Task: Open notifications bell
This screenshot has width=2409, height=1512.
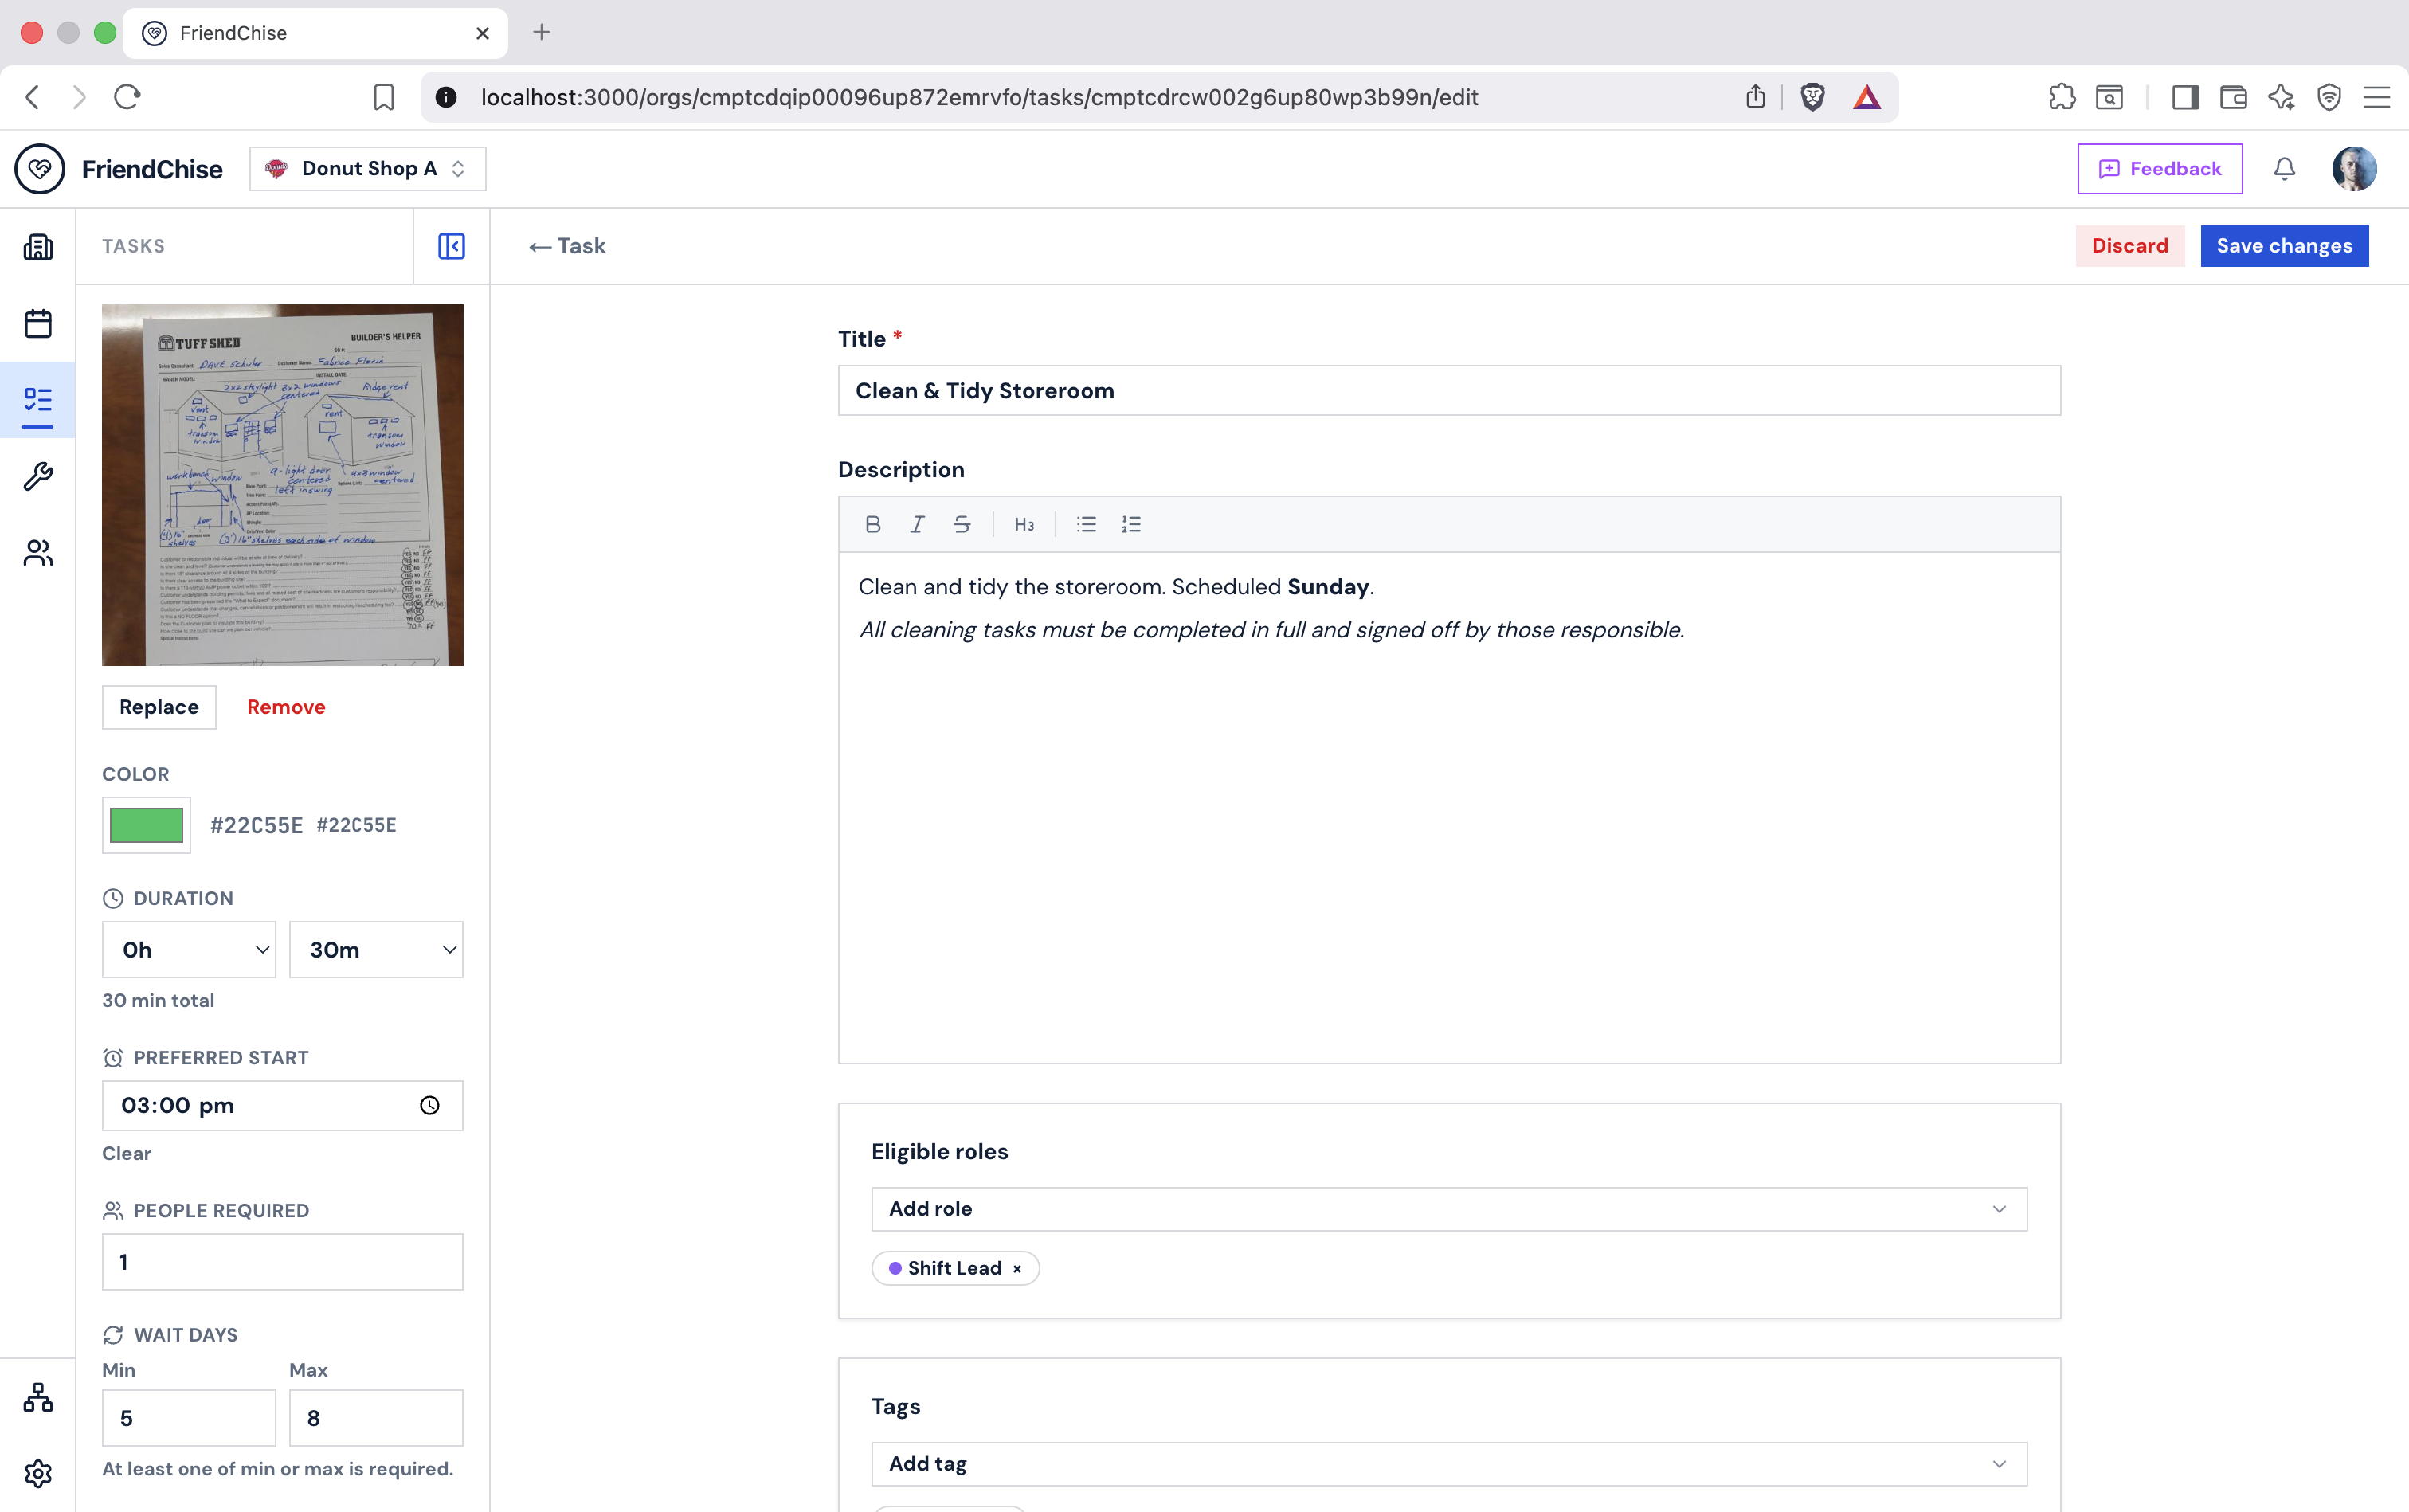Action: (x=2284, y=169)
